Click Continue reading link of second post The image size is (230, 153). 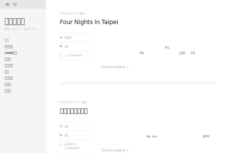pos(115,150)
